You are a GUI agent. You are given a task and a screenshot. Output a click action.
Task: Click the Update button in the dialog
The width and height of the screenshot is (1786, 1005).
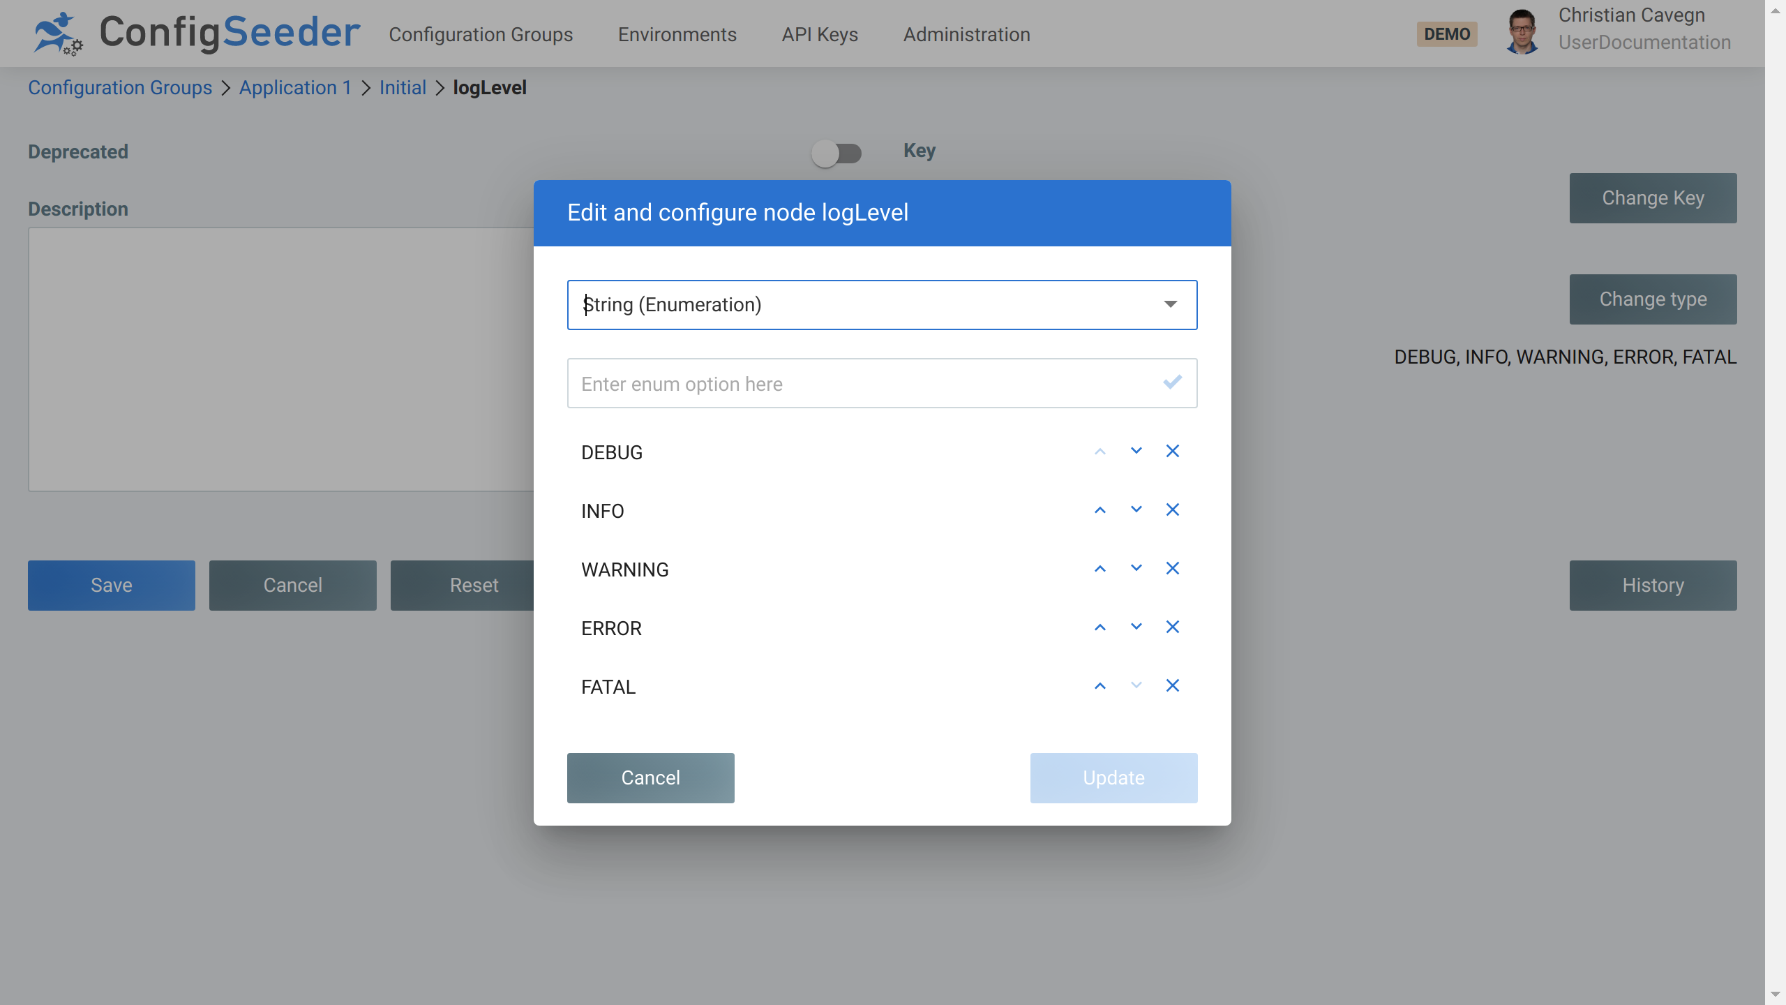point(1113,777)
